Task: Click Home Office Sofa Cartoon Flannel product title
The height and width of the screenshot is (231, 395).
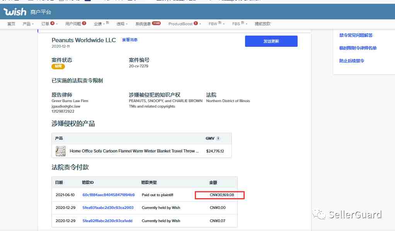Action: tap(134, 151)
